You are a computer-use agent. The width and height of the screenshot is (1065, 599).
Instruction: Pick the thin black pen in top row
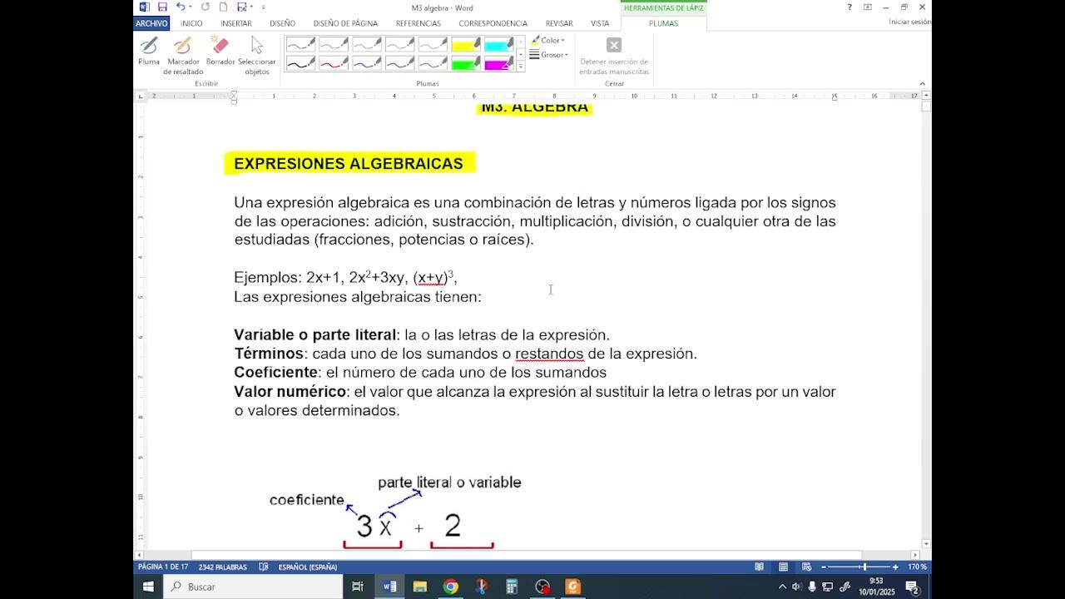coord(300,44)
